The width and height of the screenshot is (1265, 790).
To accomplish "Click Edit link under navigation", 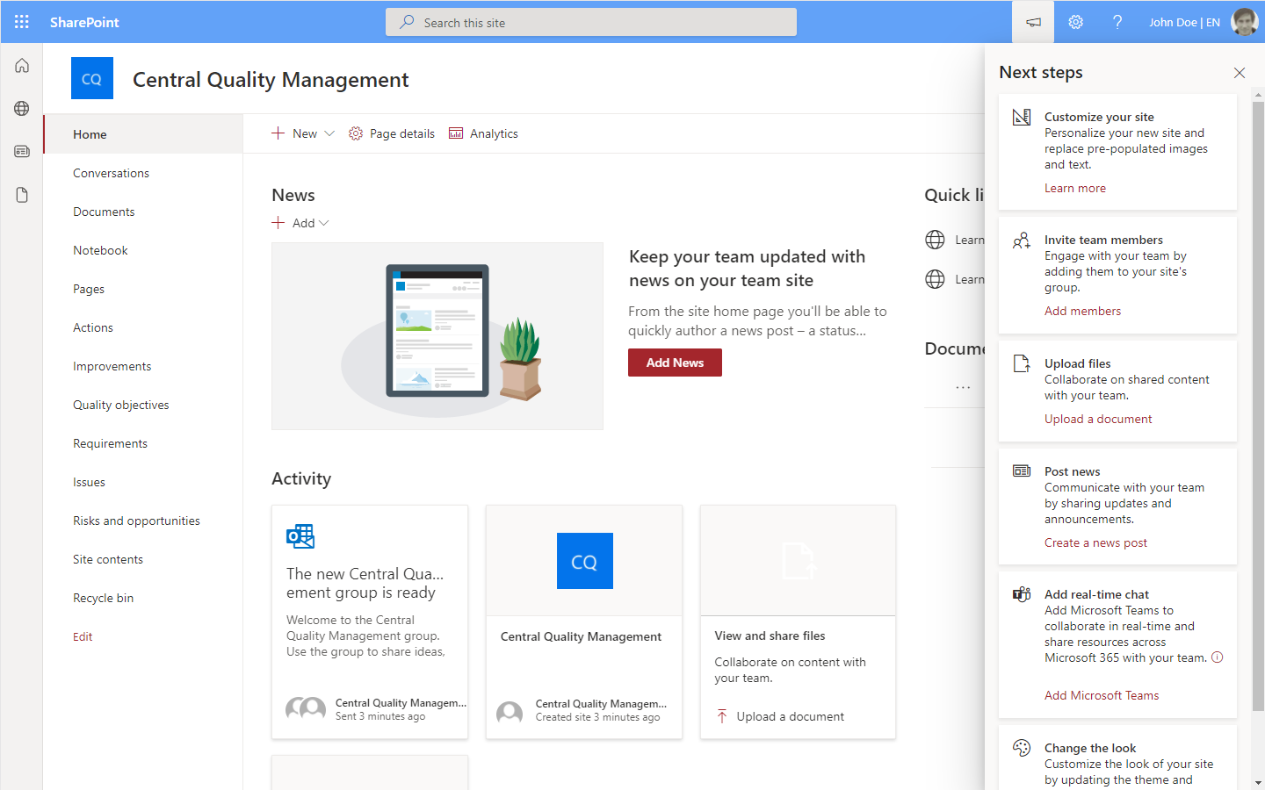I will tap(83, 636).
